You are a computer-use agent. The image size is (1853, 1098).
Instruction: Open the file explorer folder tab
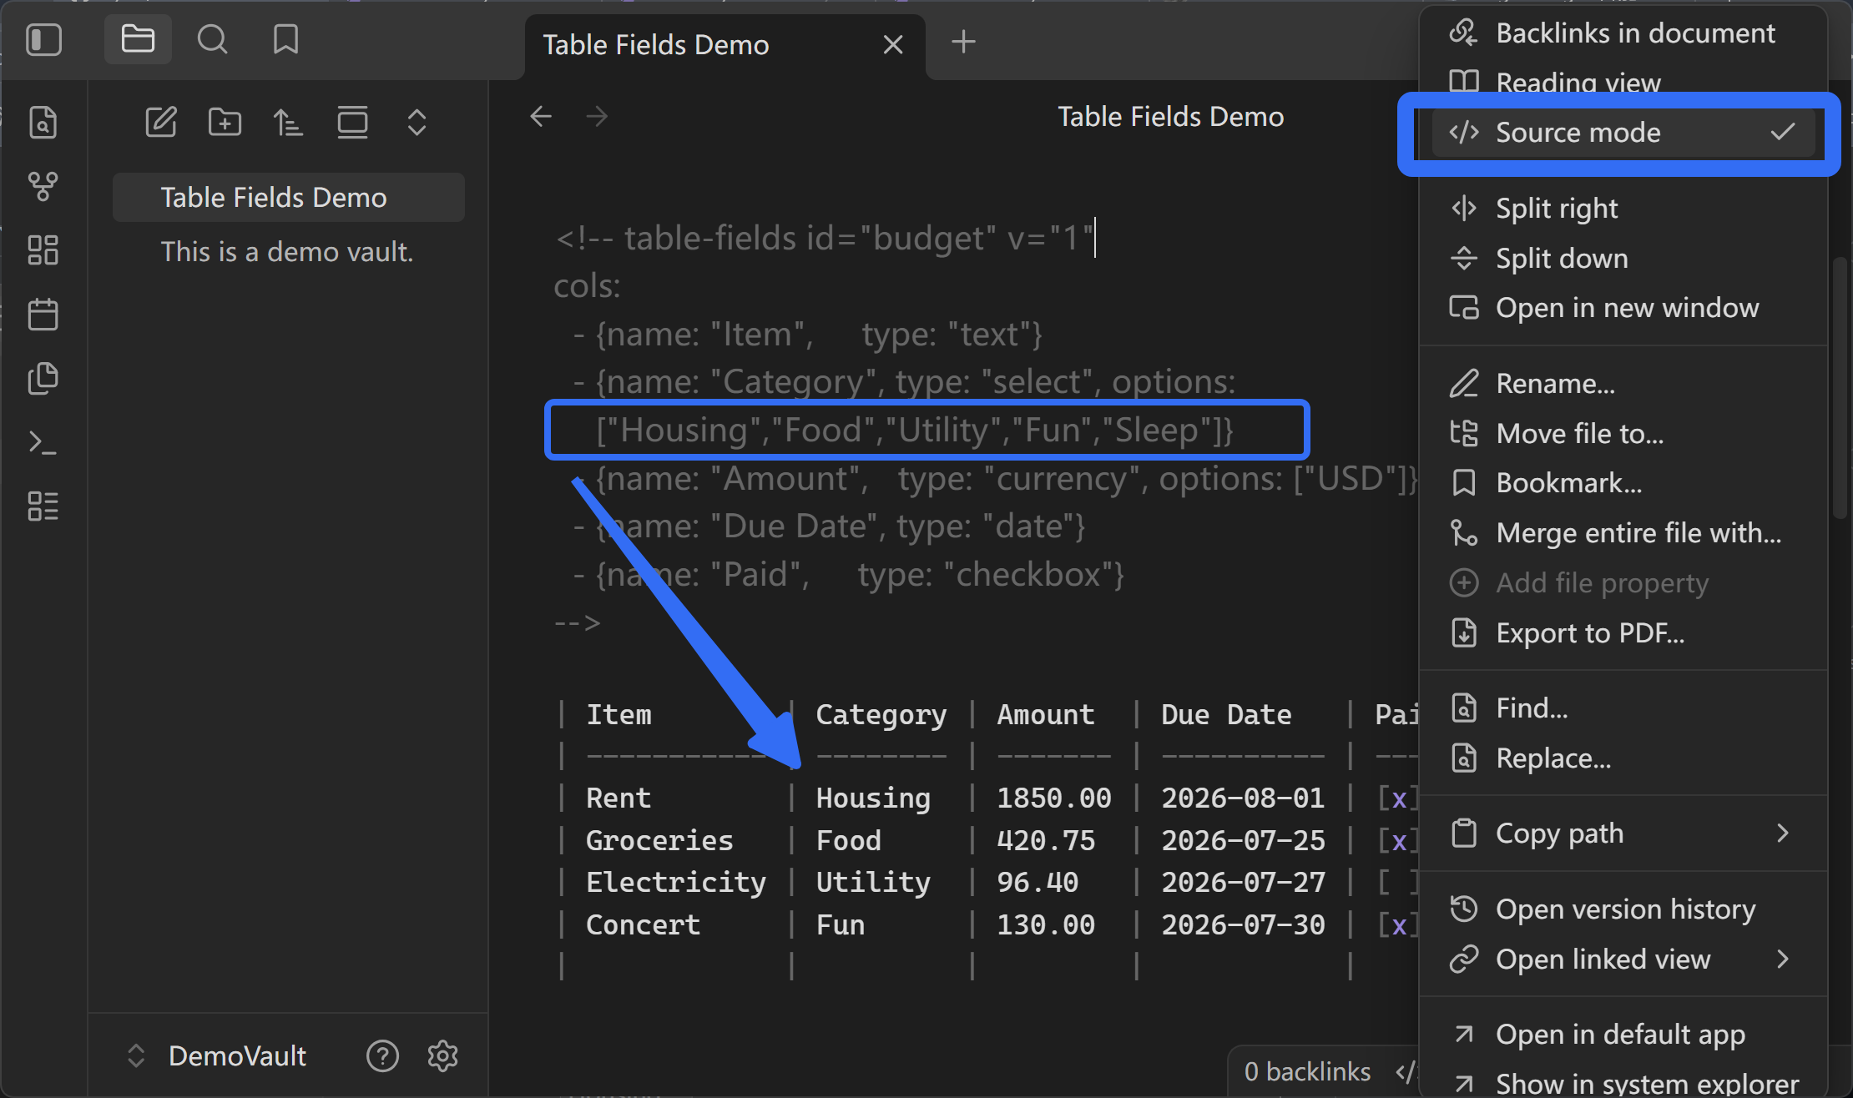coord(138,39)
